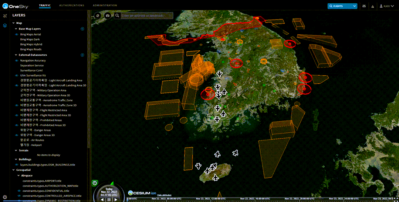
Task: Open the messages envelope icon
Action: pyautogui.click(x=364, y=6)
